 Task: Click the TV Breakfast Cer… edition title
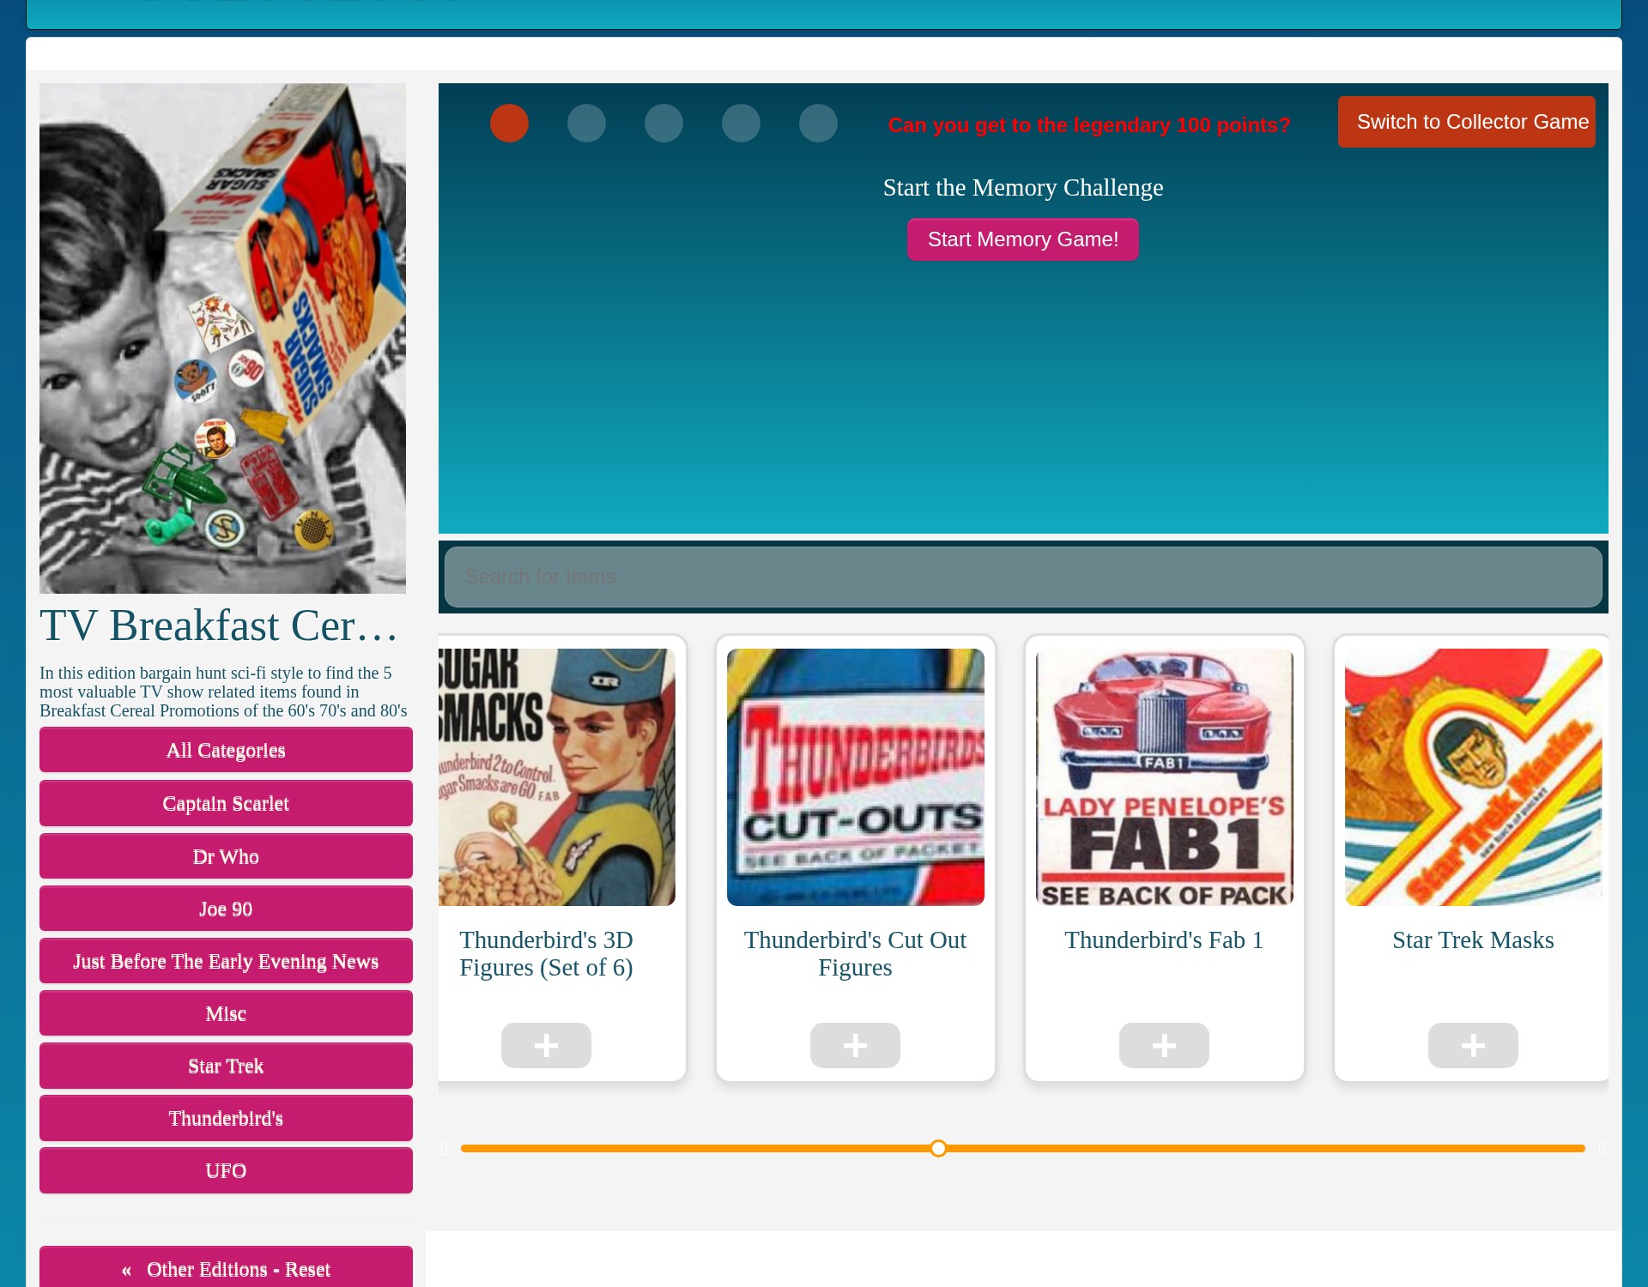point(221,625)
